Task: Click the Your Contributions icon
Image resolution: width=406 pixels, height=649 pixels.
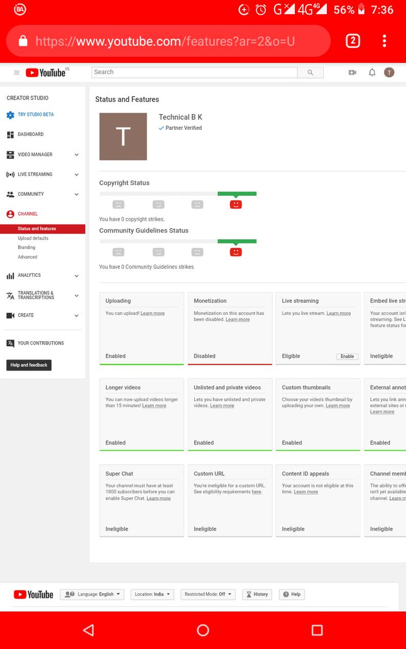Action: (10, 343)
